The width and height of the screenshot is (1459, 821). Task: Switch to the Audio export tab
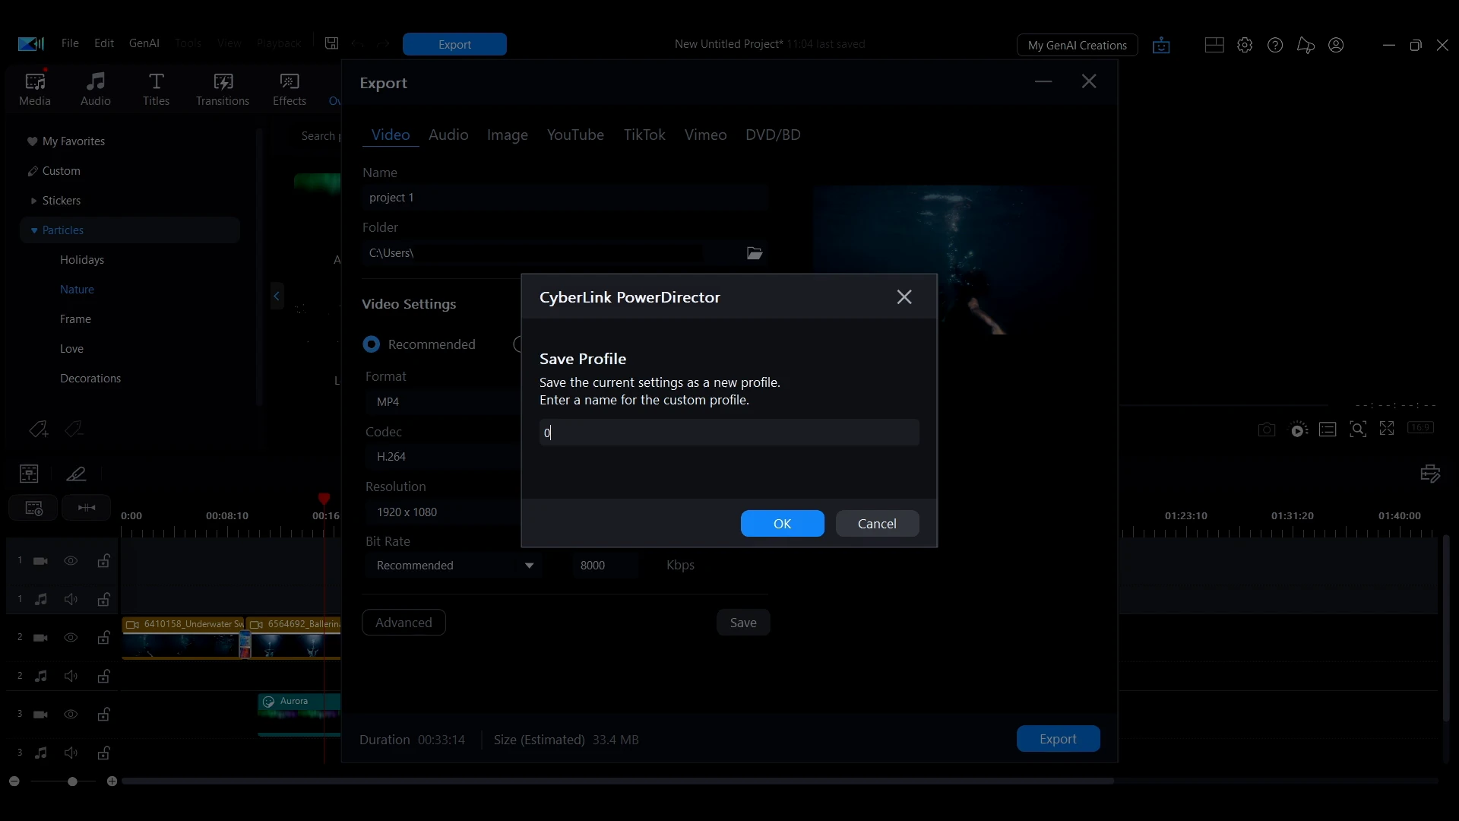(x=448, y=135)
